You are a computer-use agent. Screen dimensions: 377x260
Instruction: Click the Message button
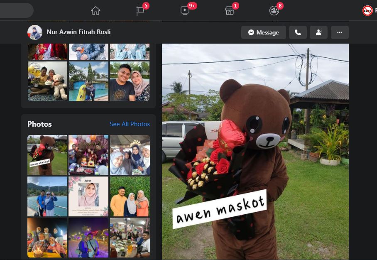coord(264,32)
